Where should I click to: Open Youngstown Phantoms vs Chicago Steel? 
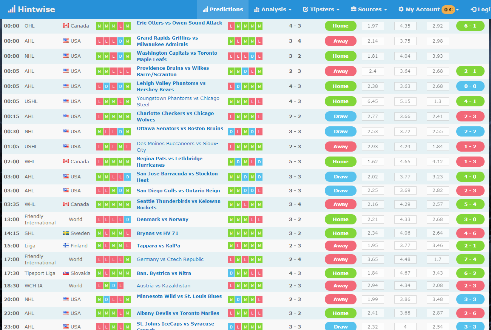[x=178, y=101]
